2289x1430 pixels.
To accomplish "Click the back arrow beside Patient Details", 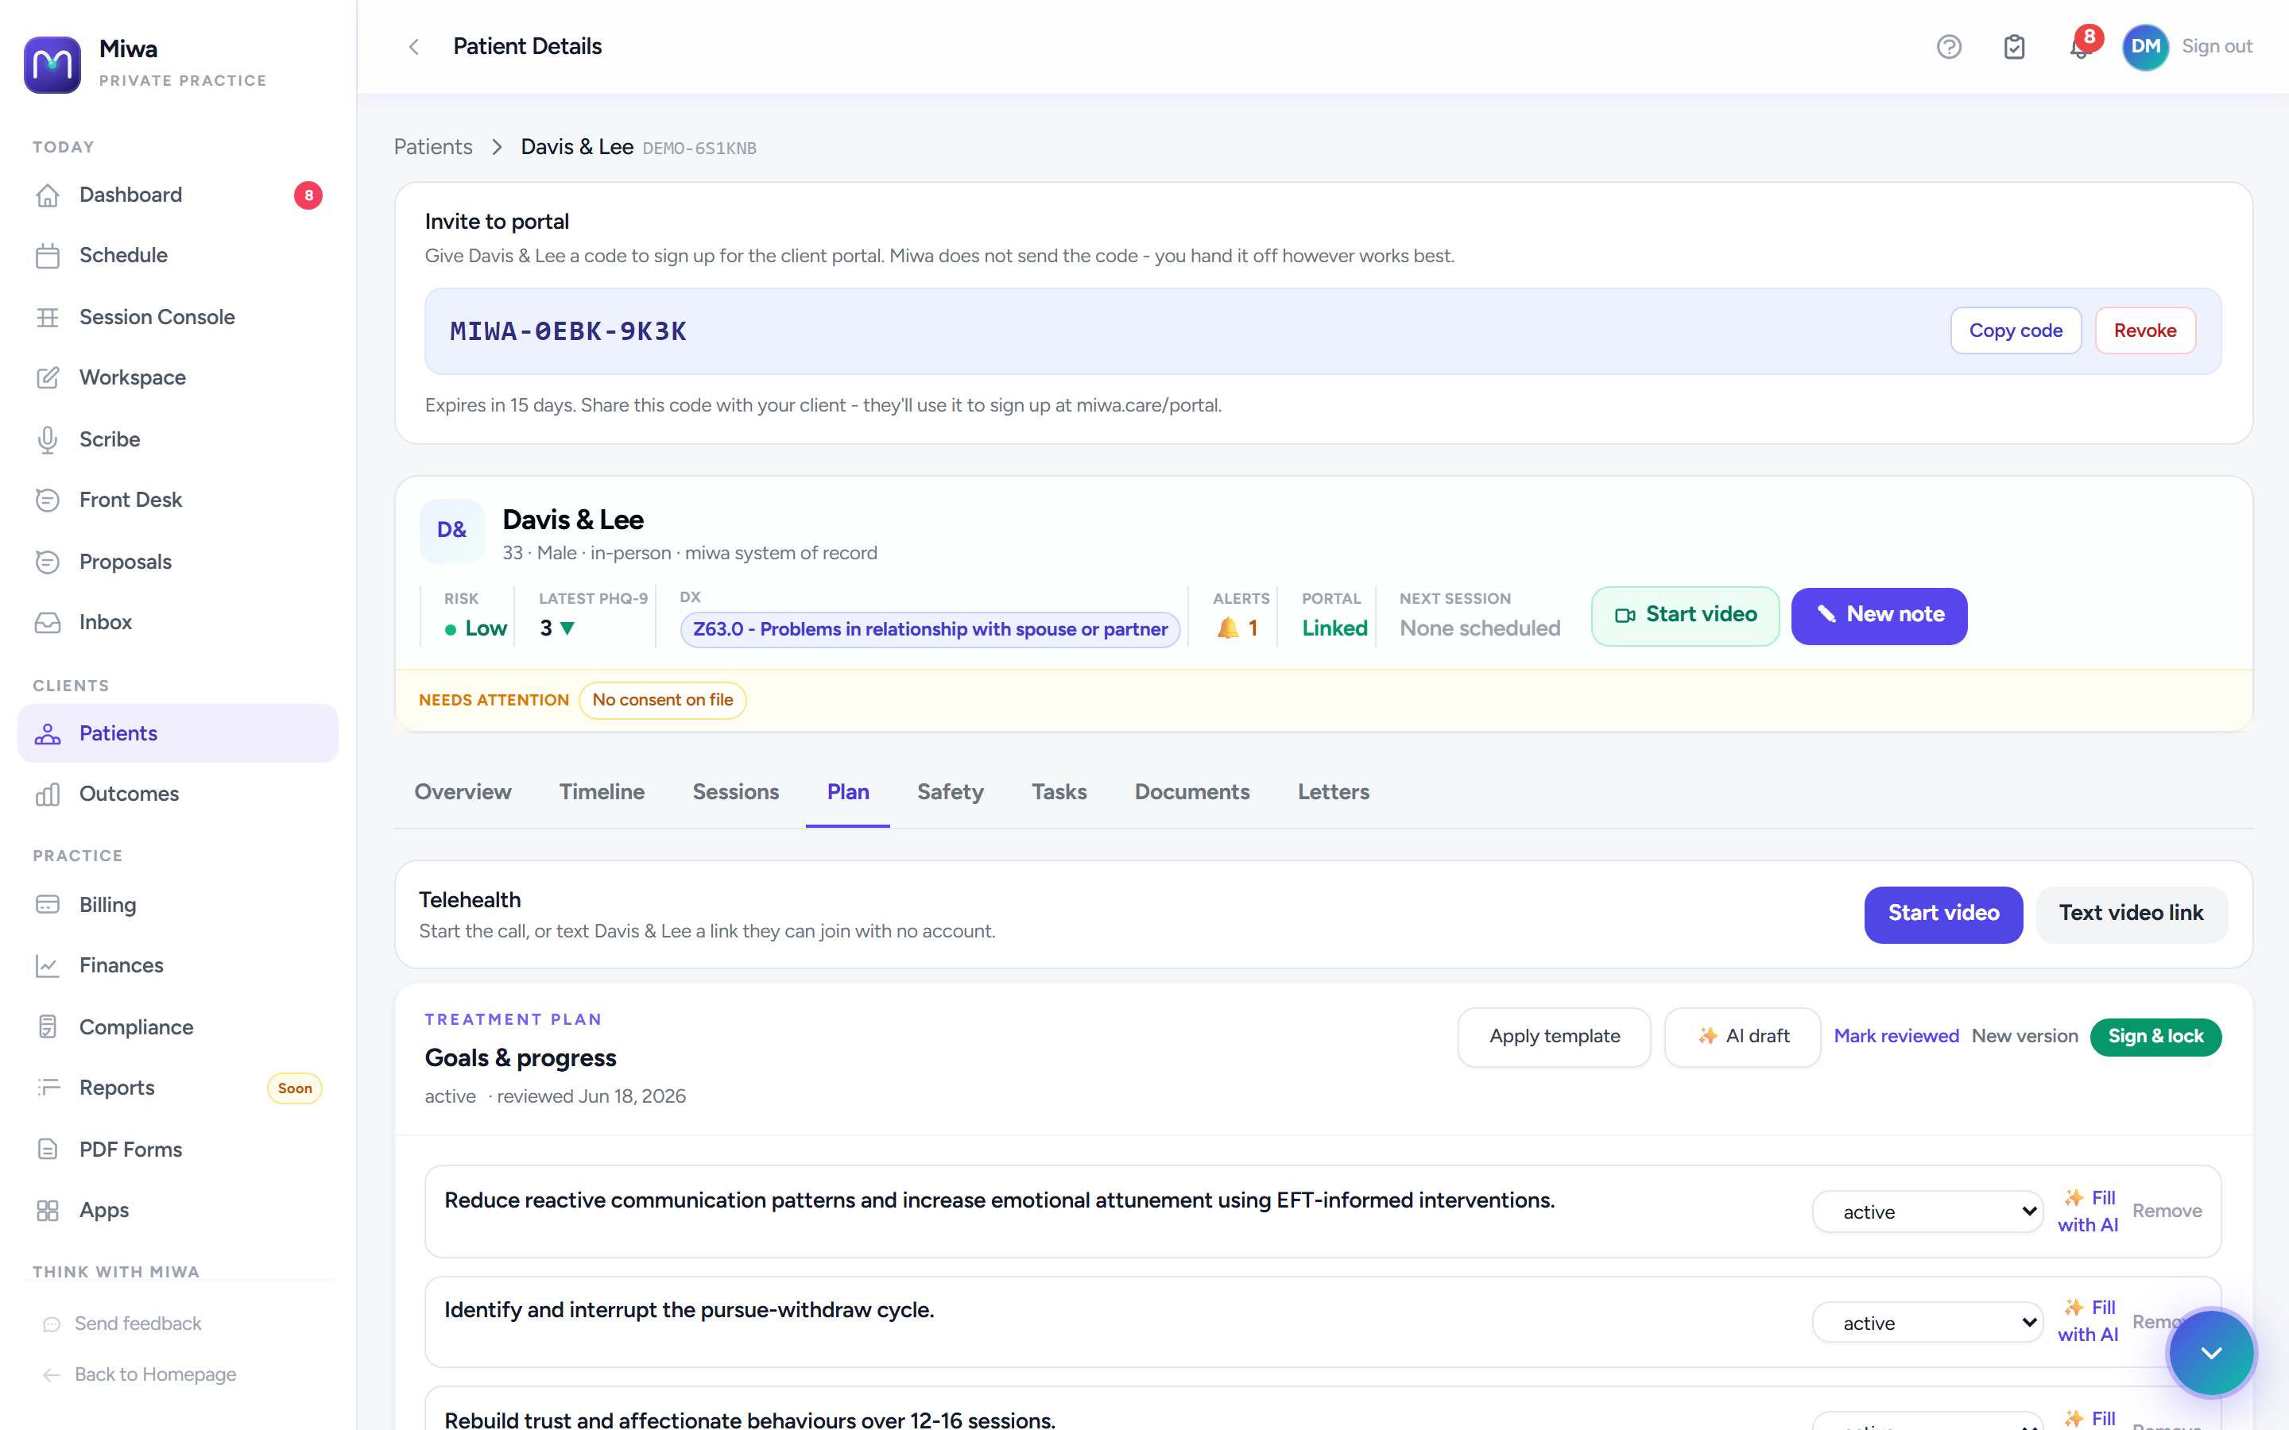I will pos(413,46).
